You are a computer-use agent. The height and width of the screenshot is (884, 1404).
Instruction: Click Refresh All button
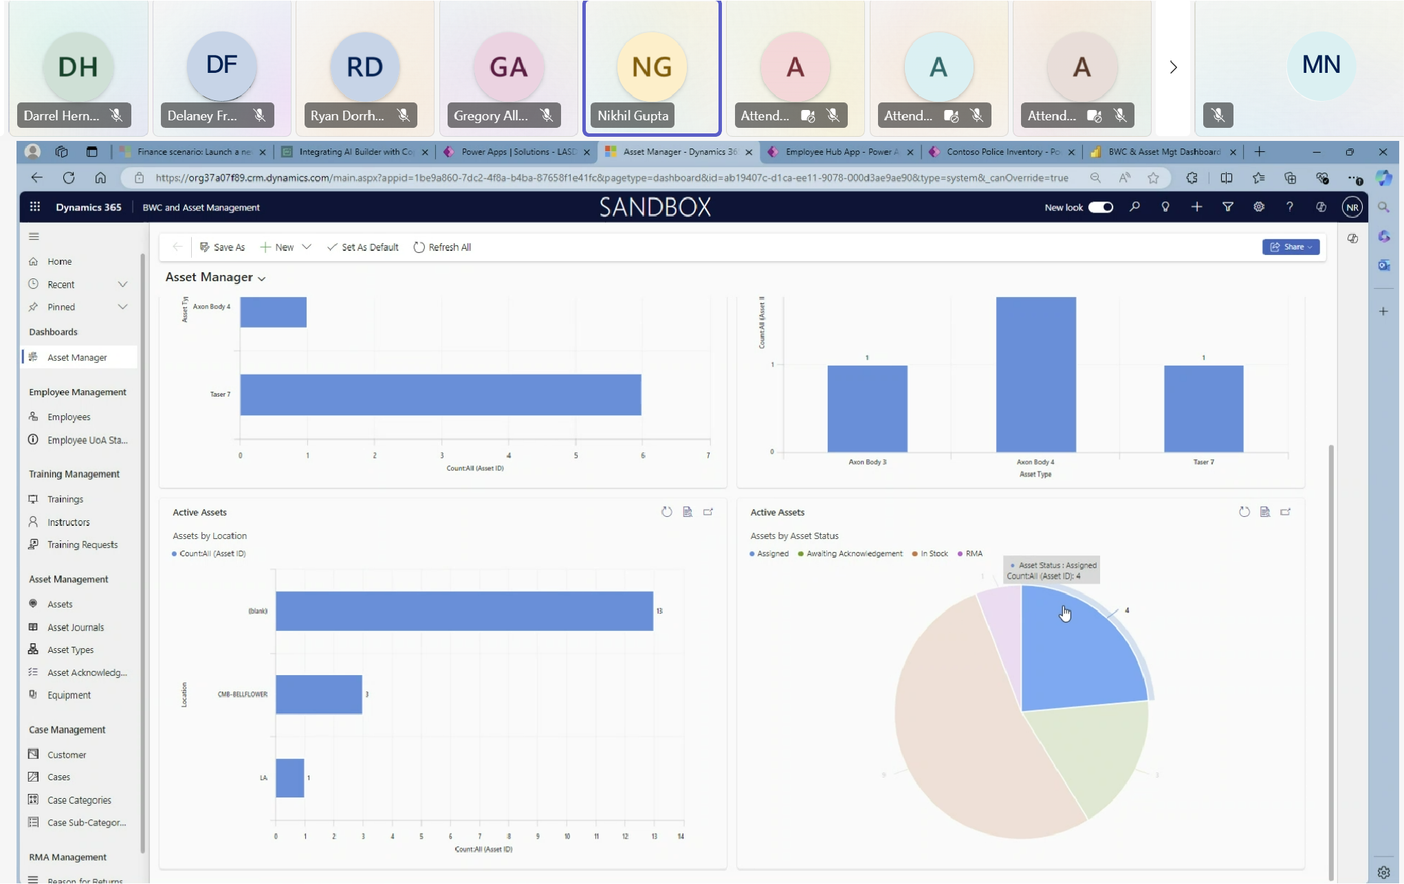point(442,247)
